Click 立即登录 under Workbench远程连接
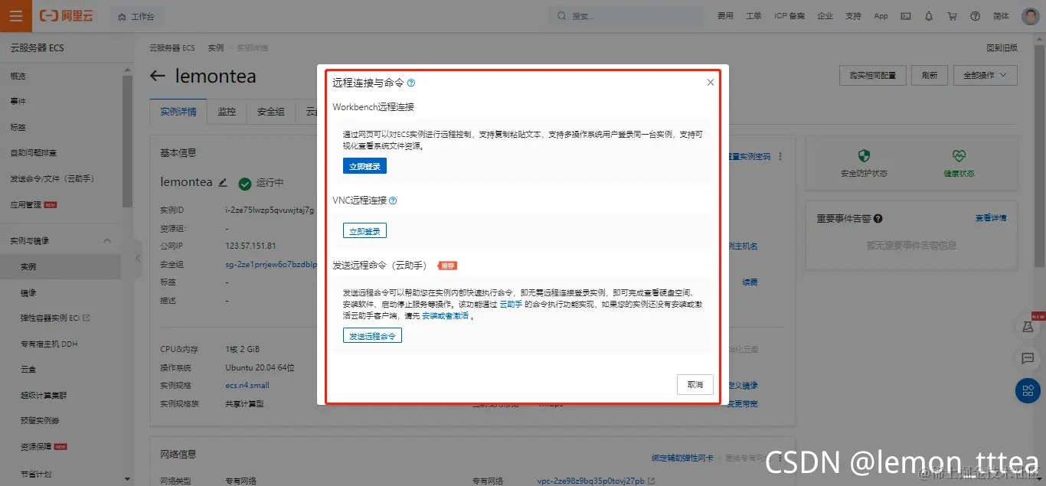Viewport: 1046px width, 486px height. (364, 166)
